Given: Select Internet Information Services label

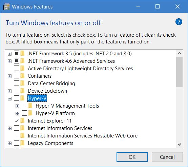Looking at the screenshot, I should tap(60, 128).
